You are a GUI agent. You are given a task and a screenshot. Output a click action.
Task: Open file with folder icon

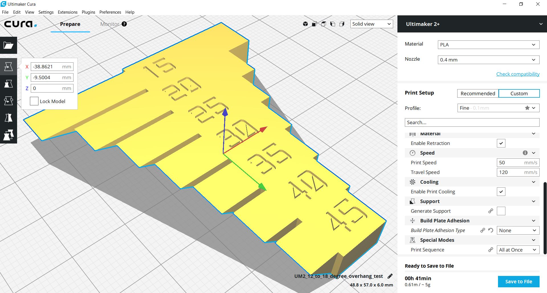click(9, 45)
